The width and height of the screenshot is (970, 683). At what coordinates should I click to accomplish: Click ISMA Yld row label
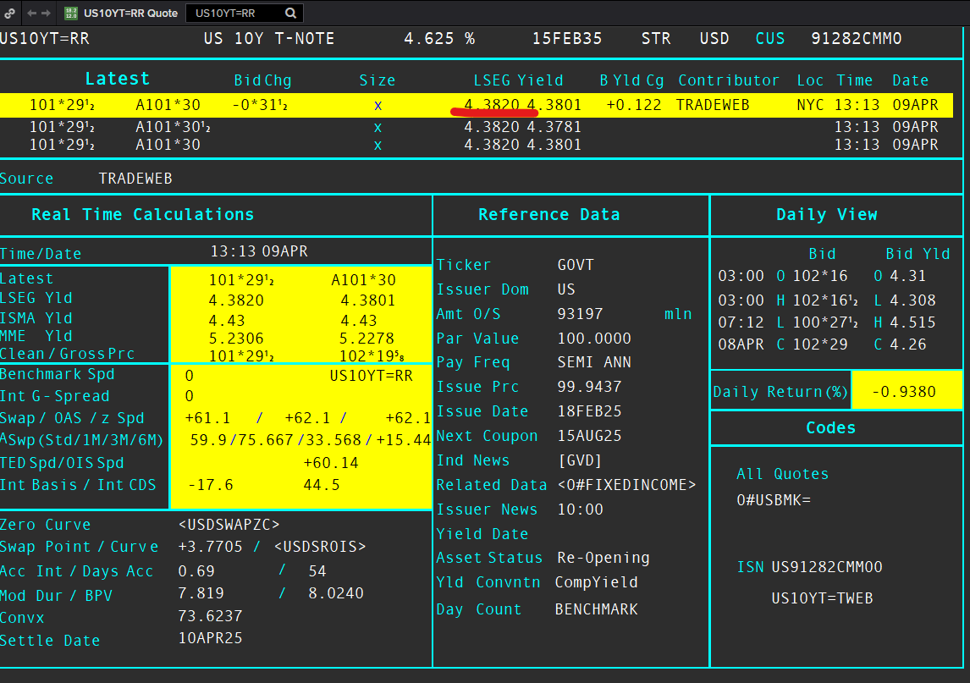[36, 318]
